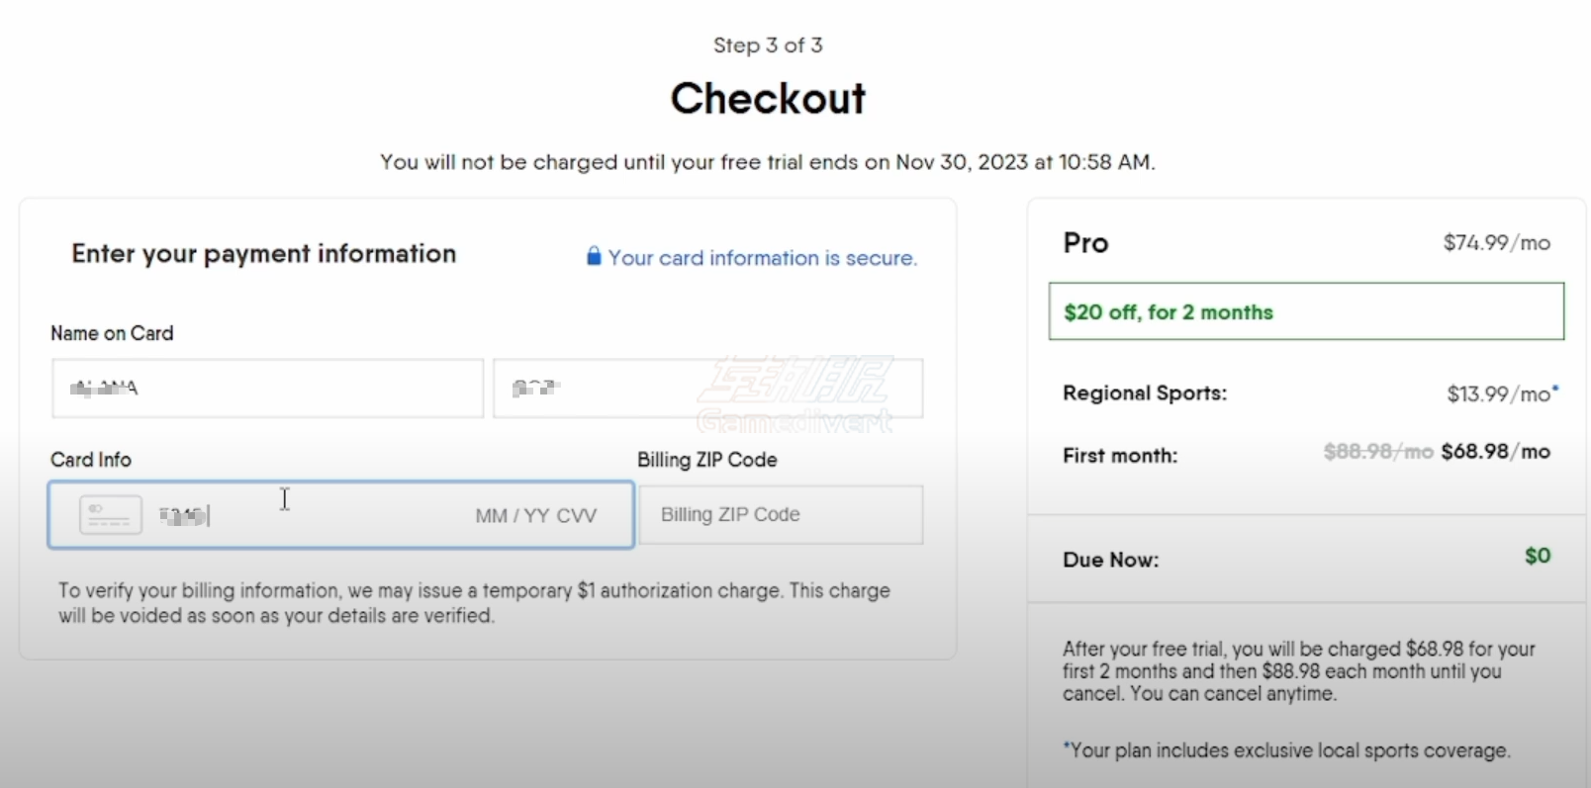1591x788 pixels.
Task: Click the first name field under Name on Card
Action: 267,389
